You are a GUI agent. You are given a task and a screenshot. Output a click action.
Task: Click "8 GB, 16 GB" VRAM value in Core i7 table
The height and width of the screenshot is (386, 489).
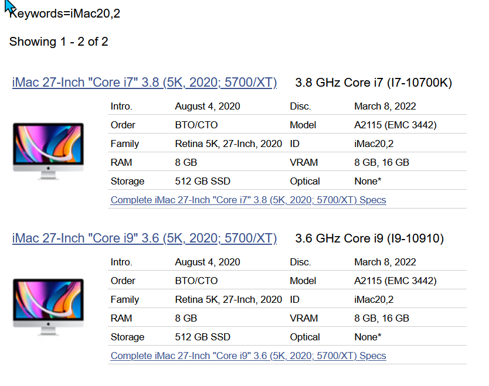[382, 162]
